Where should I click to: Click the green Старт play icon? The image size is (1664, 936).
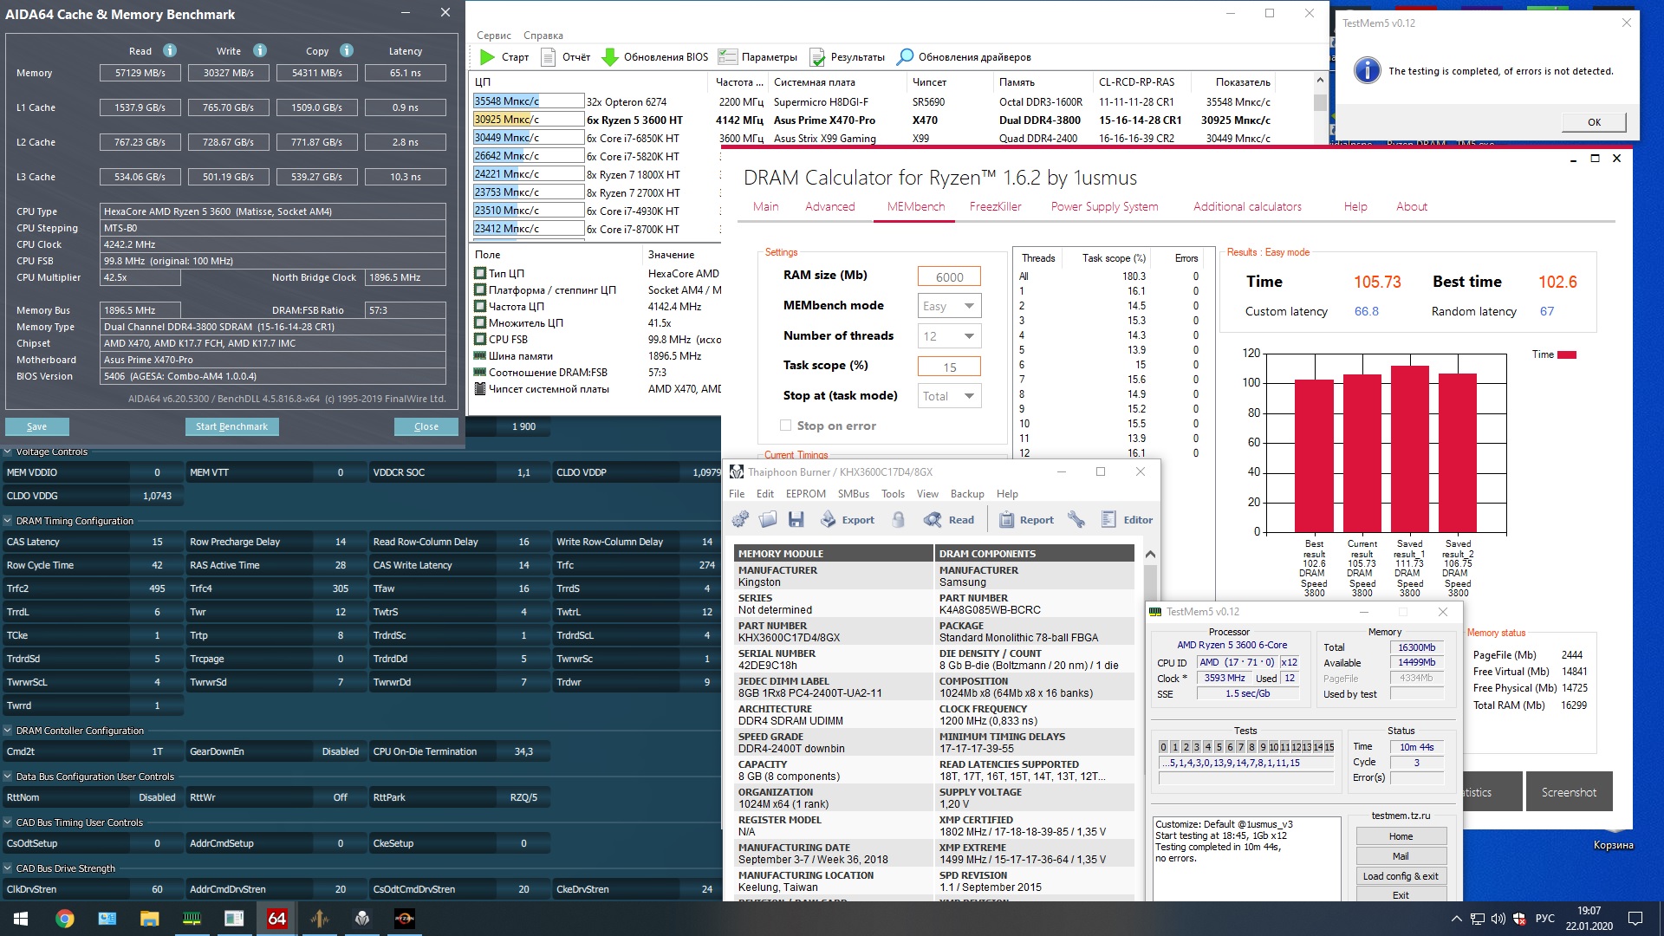click(x=487, y=57)
